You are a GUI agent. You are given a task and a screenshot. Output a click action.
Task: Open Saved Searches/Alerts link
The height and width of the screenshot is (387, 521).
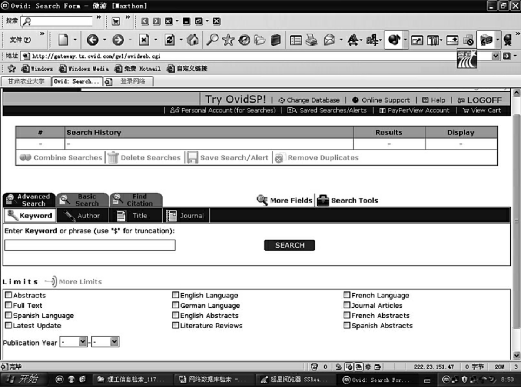click(327, 110)
